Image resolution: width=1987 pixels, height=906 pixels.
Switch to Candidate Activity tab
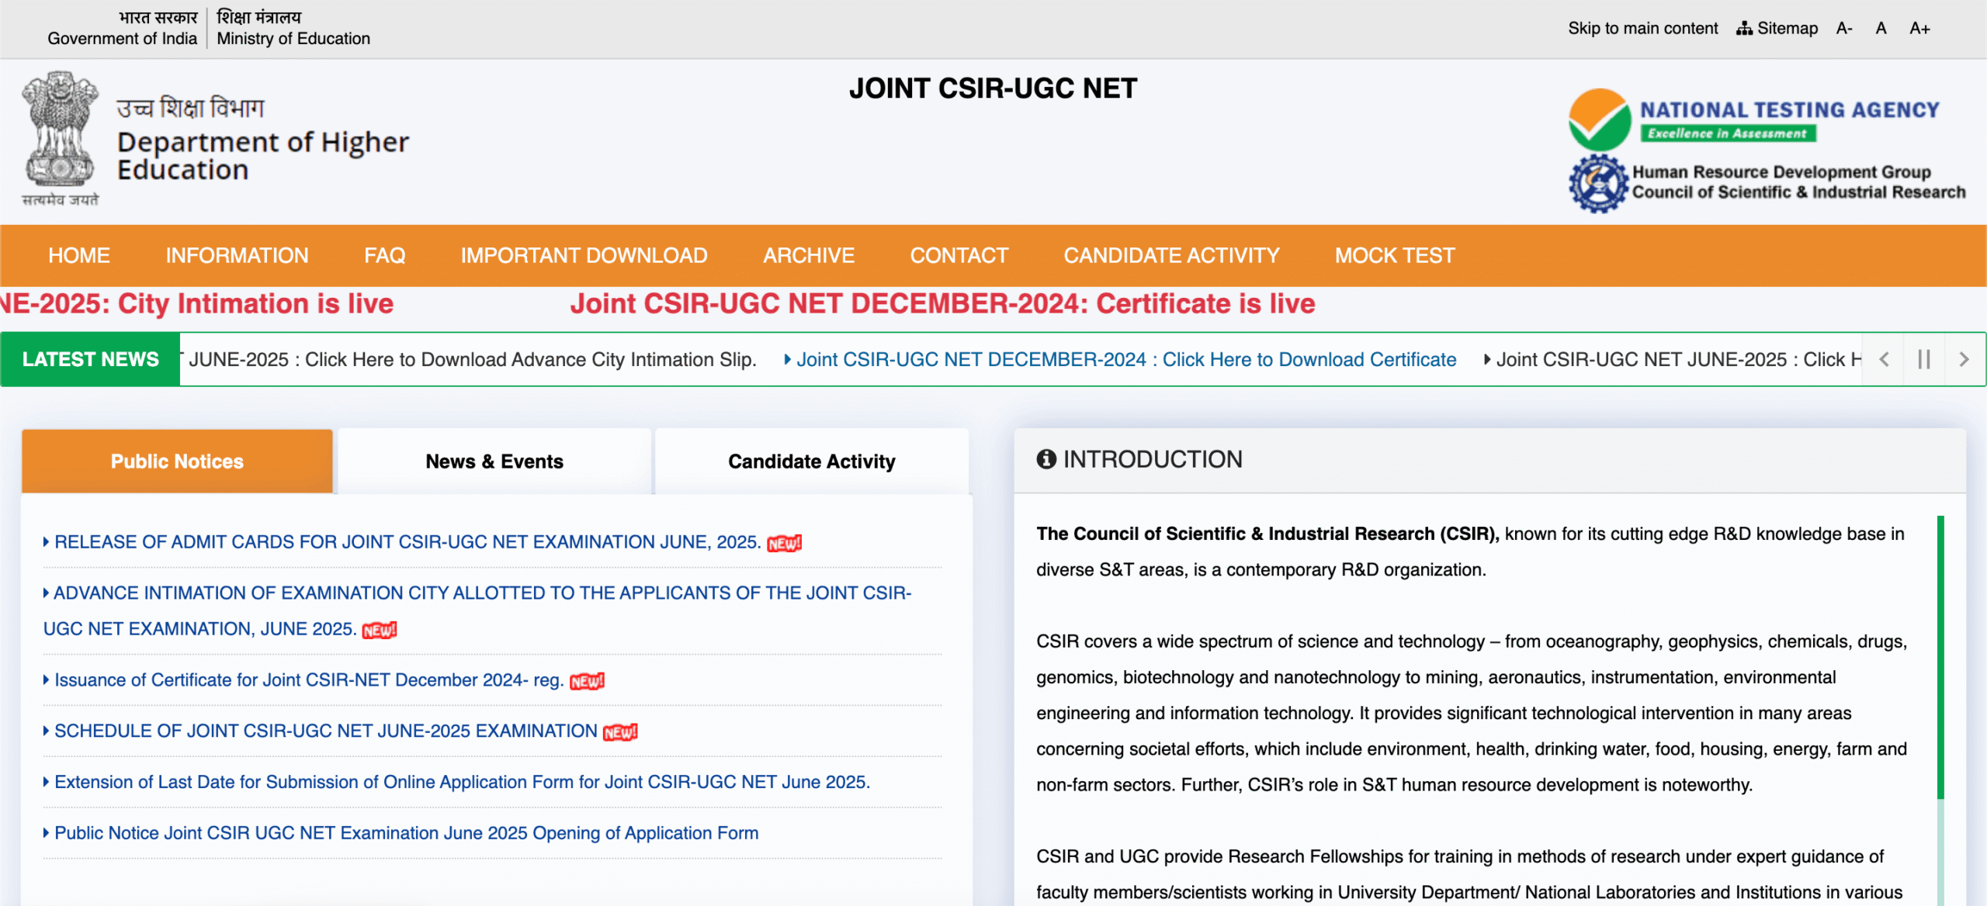[812, 462]
